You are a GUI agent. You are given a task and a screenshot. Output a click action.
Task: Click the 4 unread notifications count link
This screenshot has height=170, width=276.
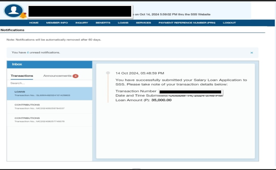(x=28, y=52)
